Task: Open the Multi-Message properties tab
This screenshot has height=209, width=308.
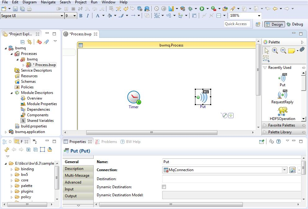Action: [78, 176]
